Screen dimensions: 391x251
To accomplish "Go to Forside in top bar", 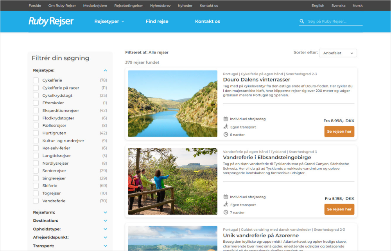I will click(x=35, y=5).
